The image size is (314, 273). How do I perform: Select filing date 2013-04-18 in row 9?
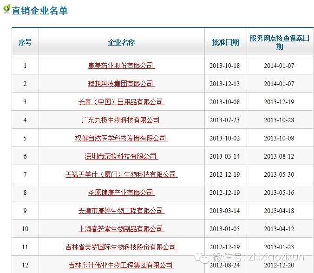[x=279, y=211]
